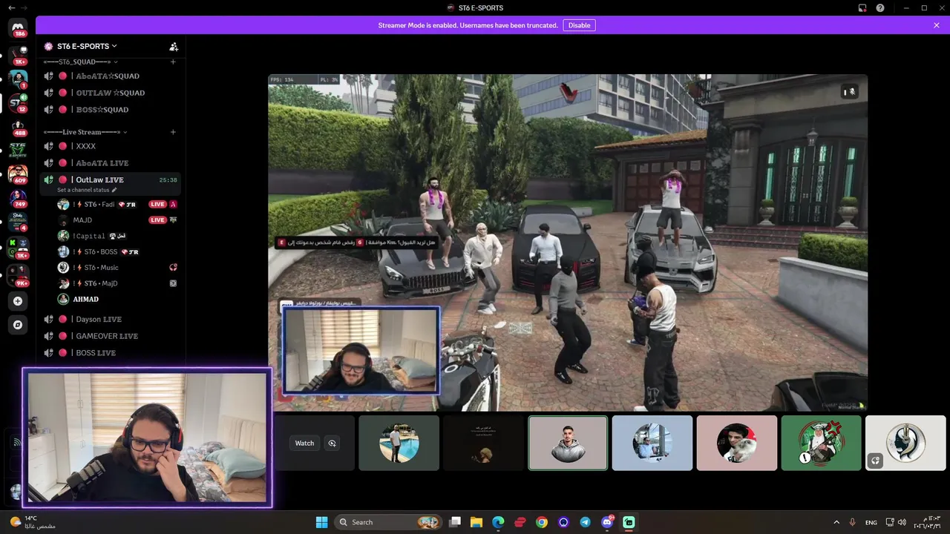Collapse the Live Stream category
The width and height of the screenshot is (950, 534).
pyautogui.click(x=85, y=132)
